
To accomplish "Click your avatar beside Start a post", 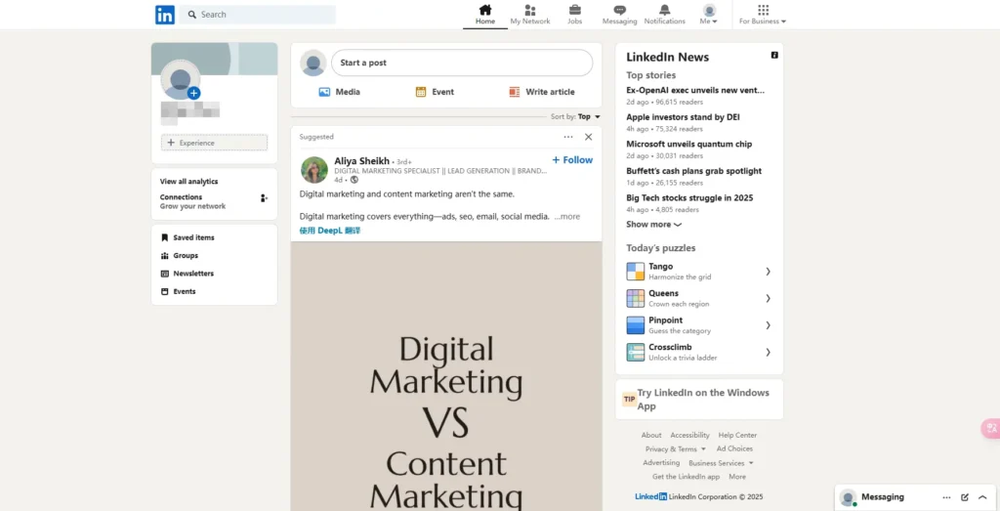I will pyautogui.click(x=313, y=63).
